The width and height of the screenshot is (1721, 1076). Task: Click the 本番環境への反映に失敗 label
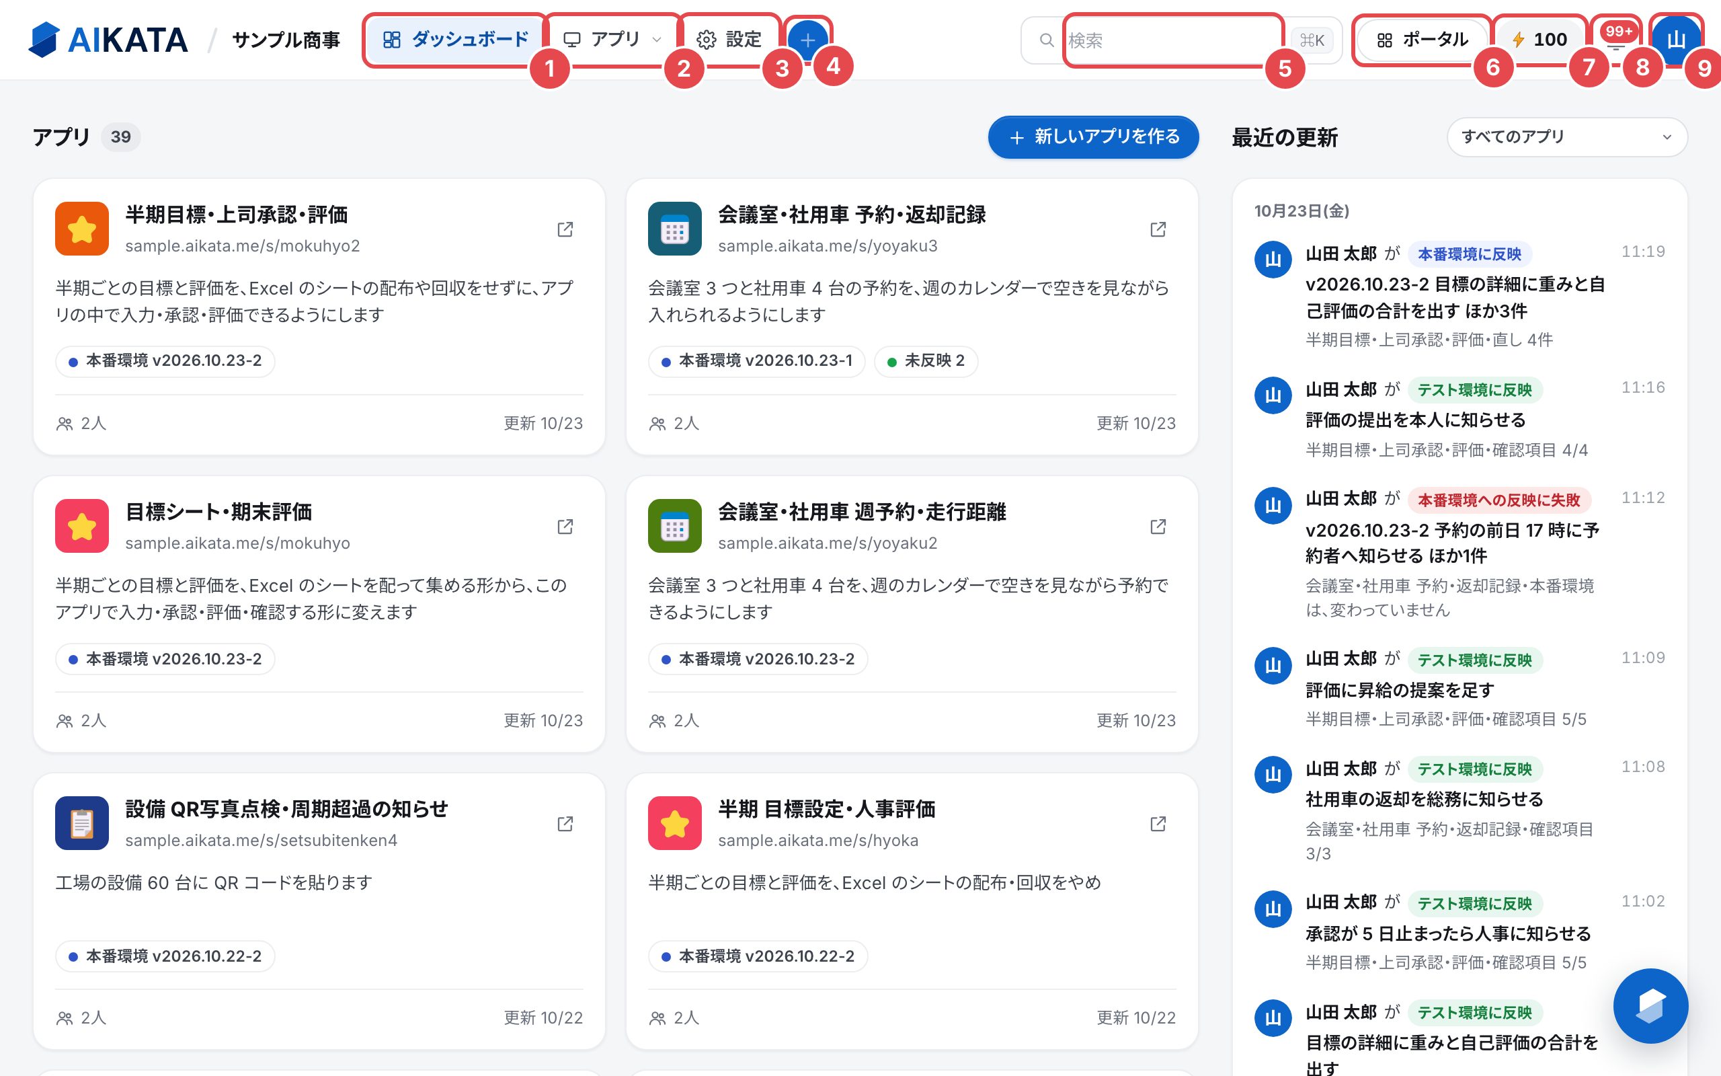(1498, 500)
